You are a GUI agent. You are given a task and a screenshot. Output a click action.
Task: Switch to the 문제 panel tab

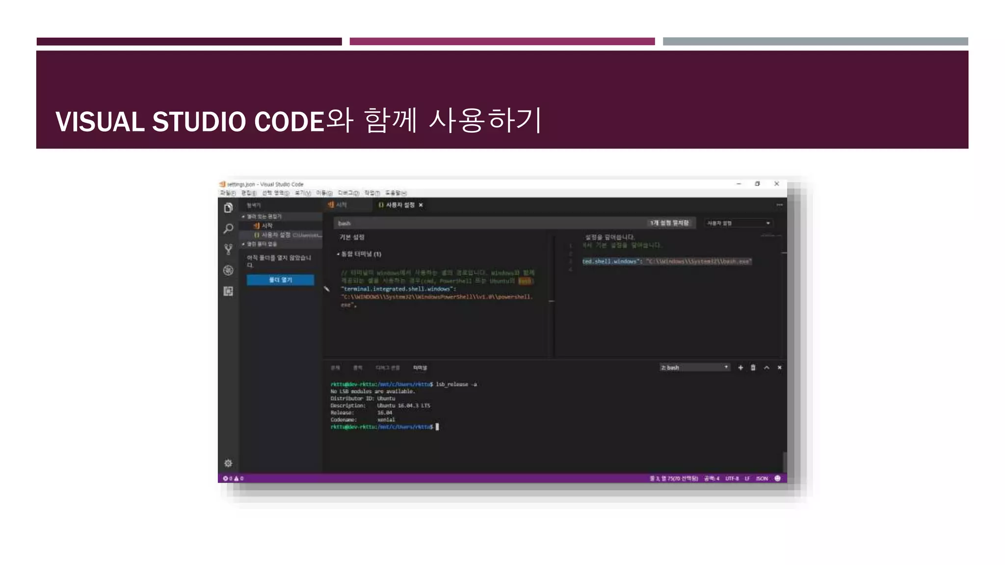(335, 367)
